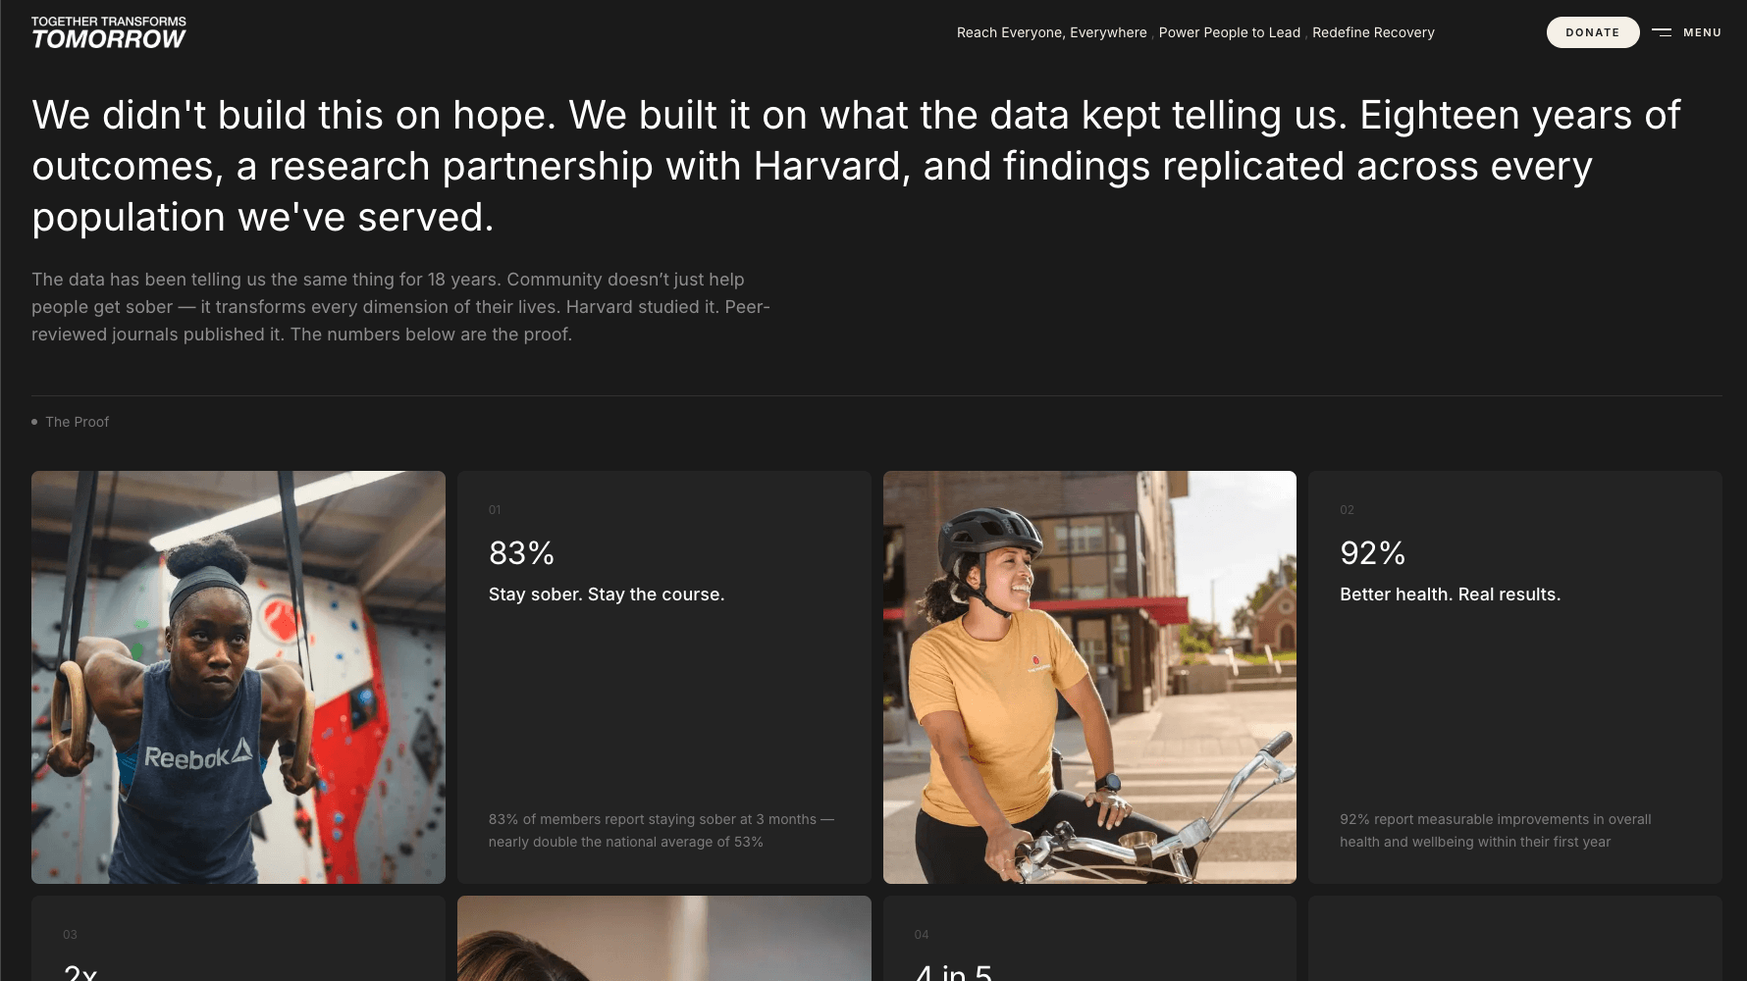This screenshot has height=981, width=1747.
Task: Open the hamburger menu icon
Action: (1661, 32)
